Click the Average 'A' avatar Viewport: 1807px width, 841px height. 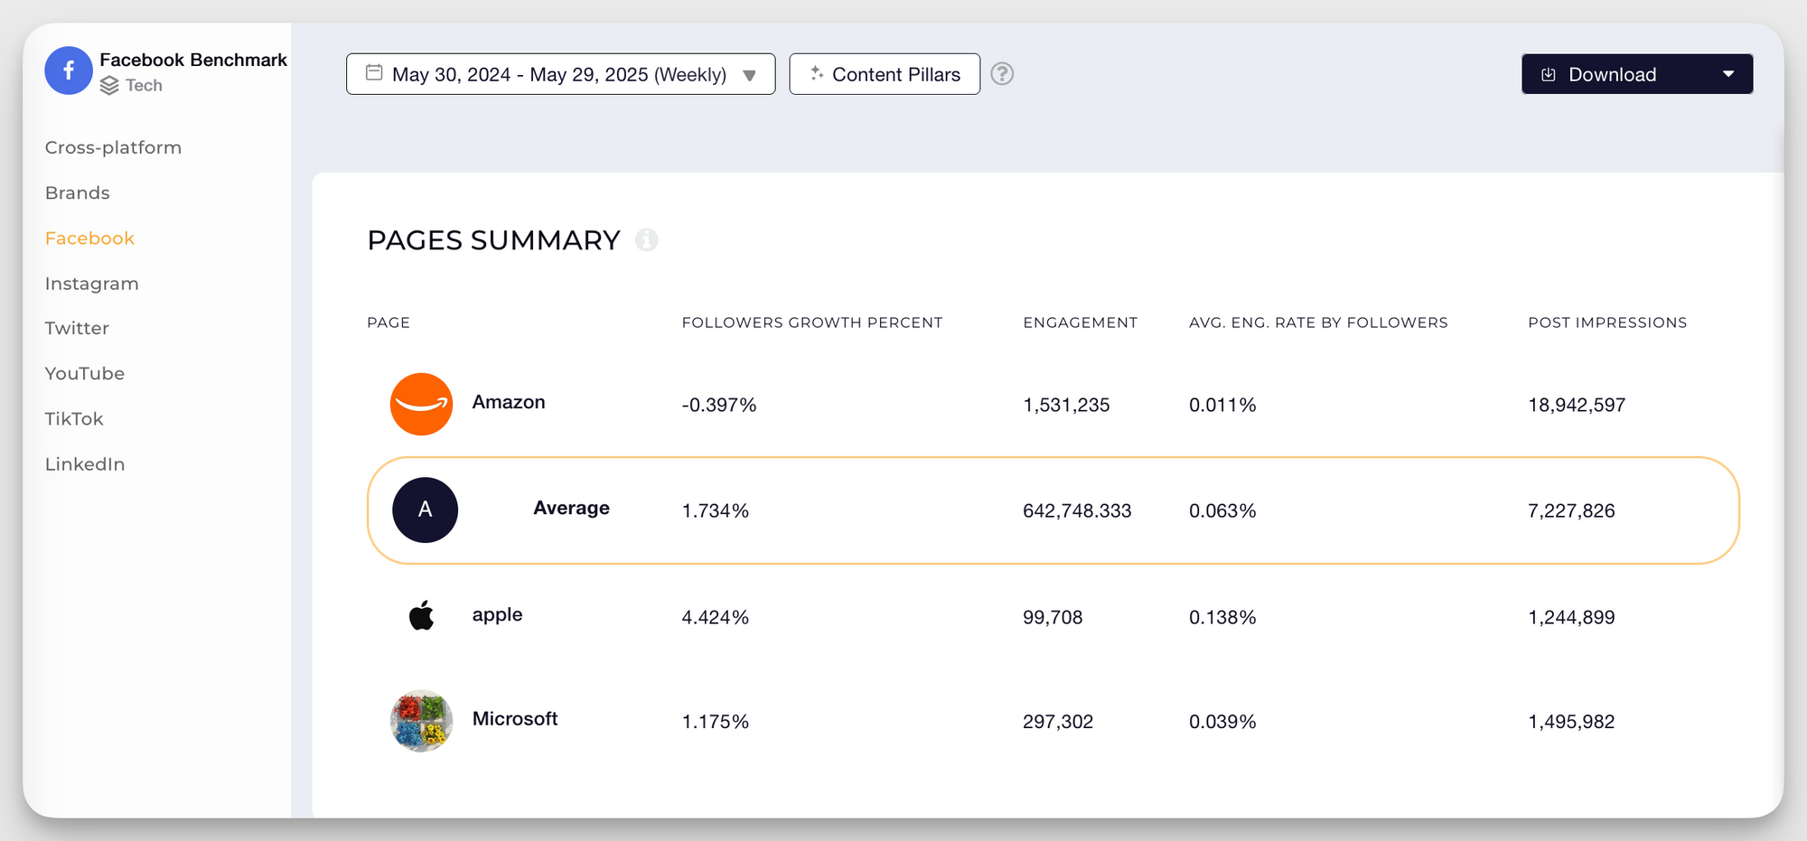tap(425, 509)
